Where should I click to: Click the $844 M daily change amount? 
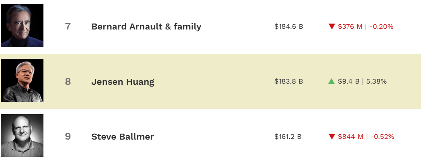(351, 137)
